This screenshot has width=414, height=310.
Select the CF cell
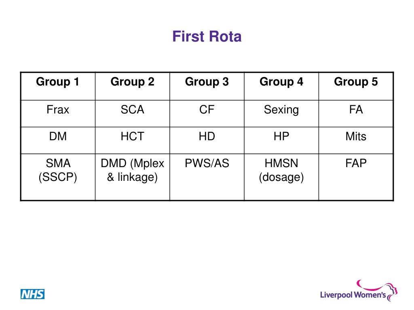click(x=207, y=113)
